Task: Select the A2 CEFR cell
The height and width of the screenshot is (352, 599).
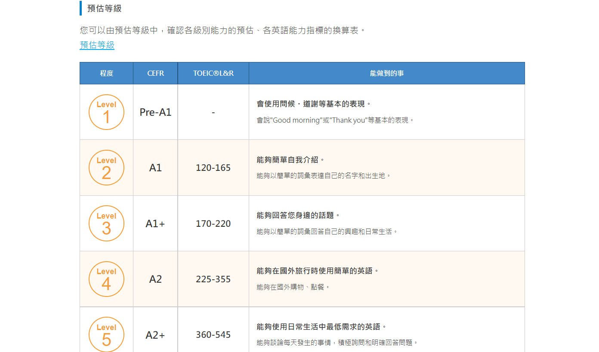Action: click(155, 279)
